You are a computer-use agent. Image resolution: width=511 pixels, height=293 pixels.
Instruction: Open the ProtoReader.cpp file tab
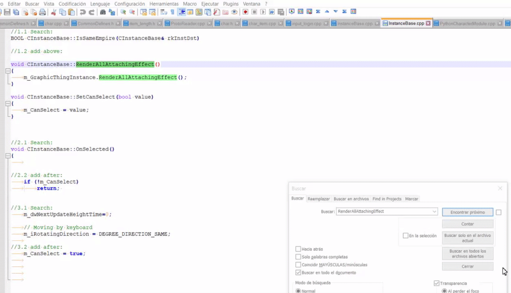click(x=188, y=23)
